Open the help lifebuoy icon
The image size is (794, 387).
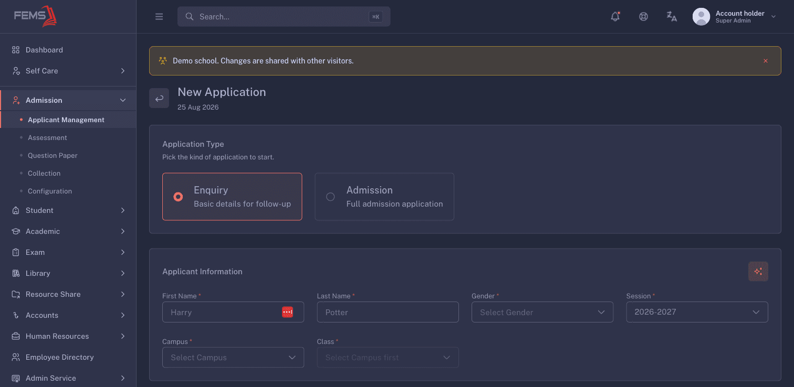pos(643,17)
